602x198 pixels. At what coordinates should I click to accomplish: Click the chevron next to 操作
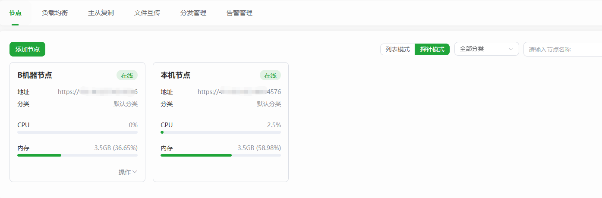click(x=135, y=172)
